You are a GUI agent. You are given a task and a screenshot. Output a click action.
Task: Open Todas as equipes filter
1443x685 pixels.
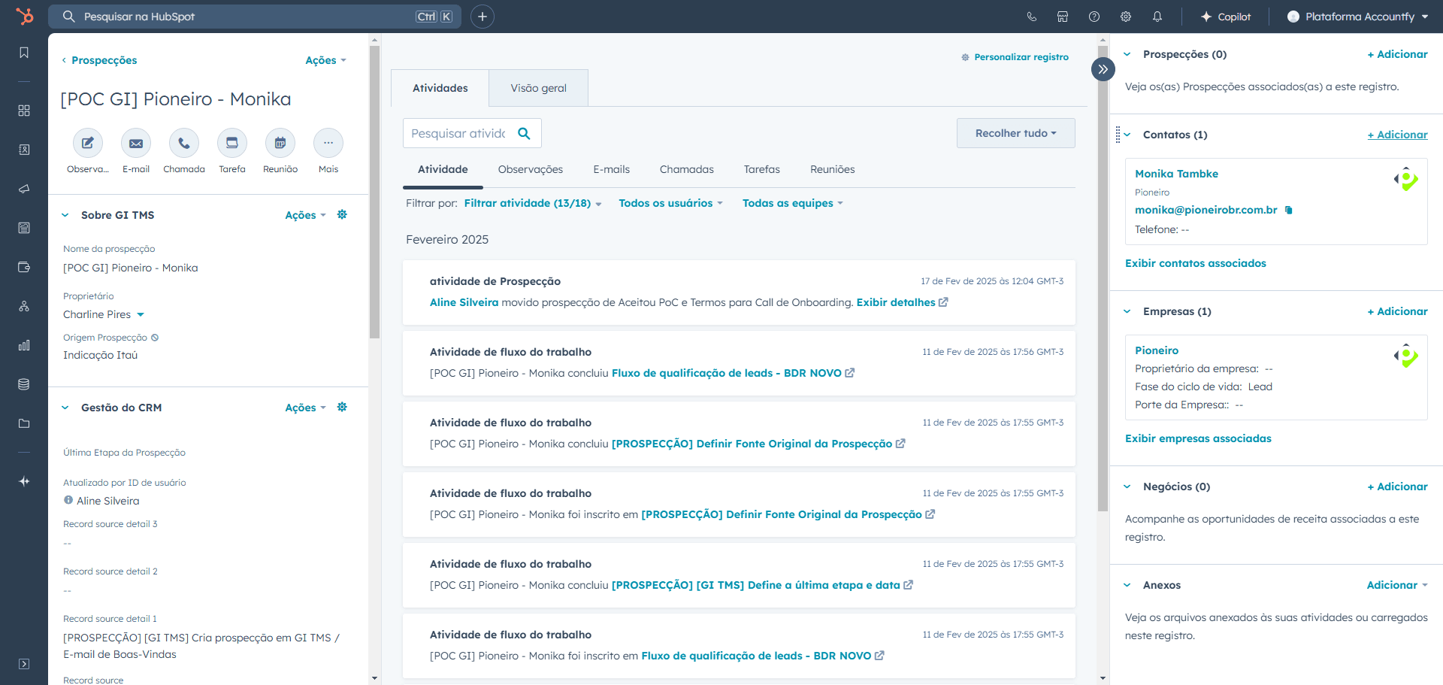793,203
